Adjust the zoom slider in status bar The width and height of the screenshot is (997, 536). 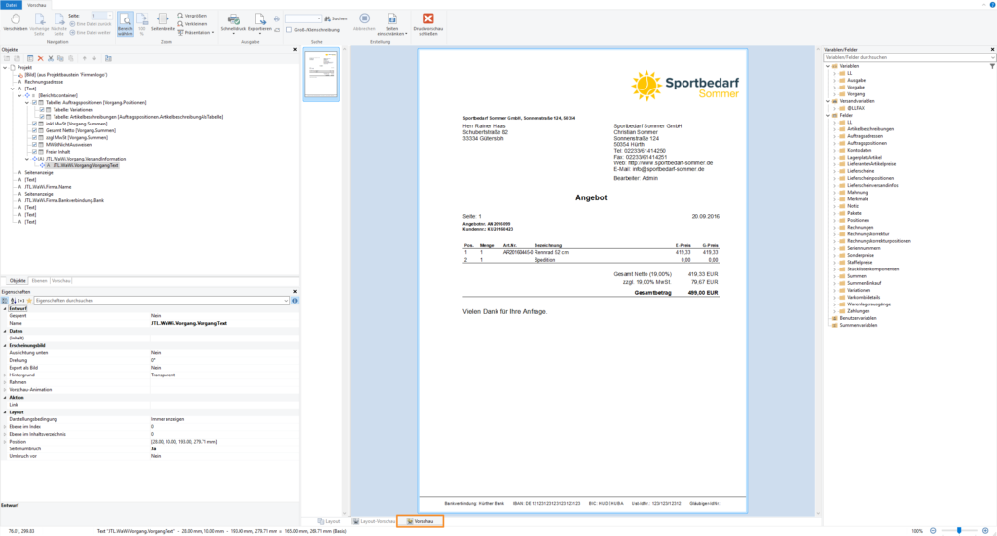click(x=960, y=530)
